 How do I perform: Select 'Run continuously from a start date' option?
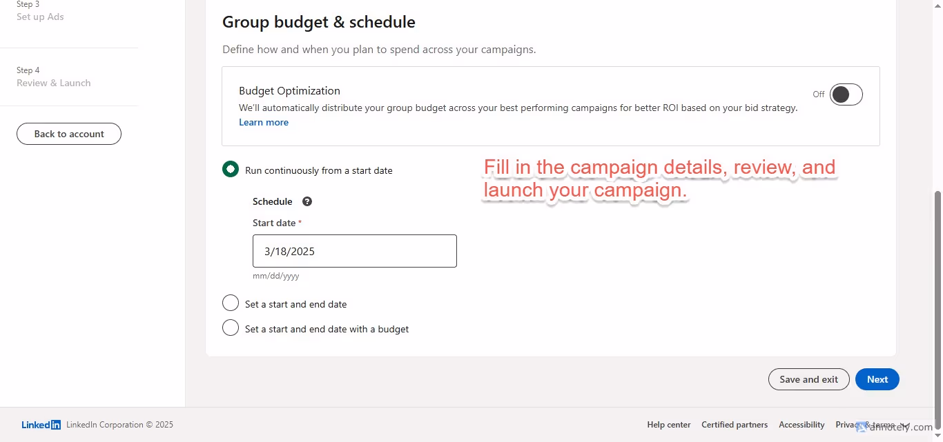click(230, 168)
